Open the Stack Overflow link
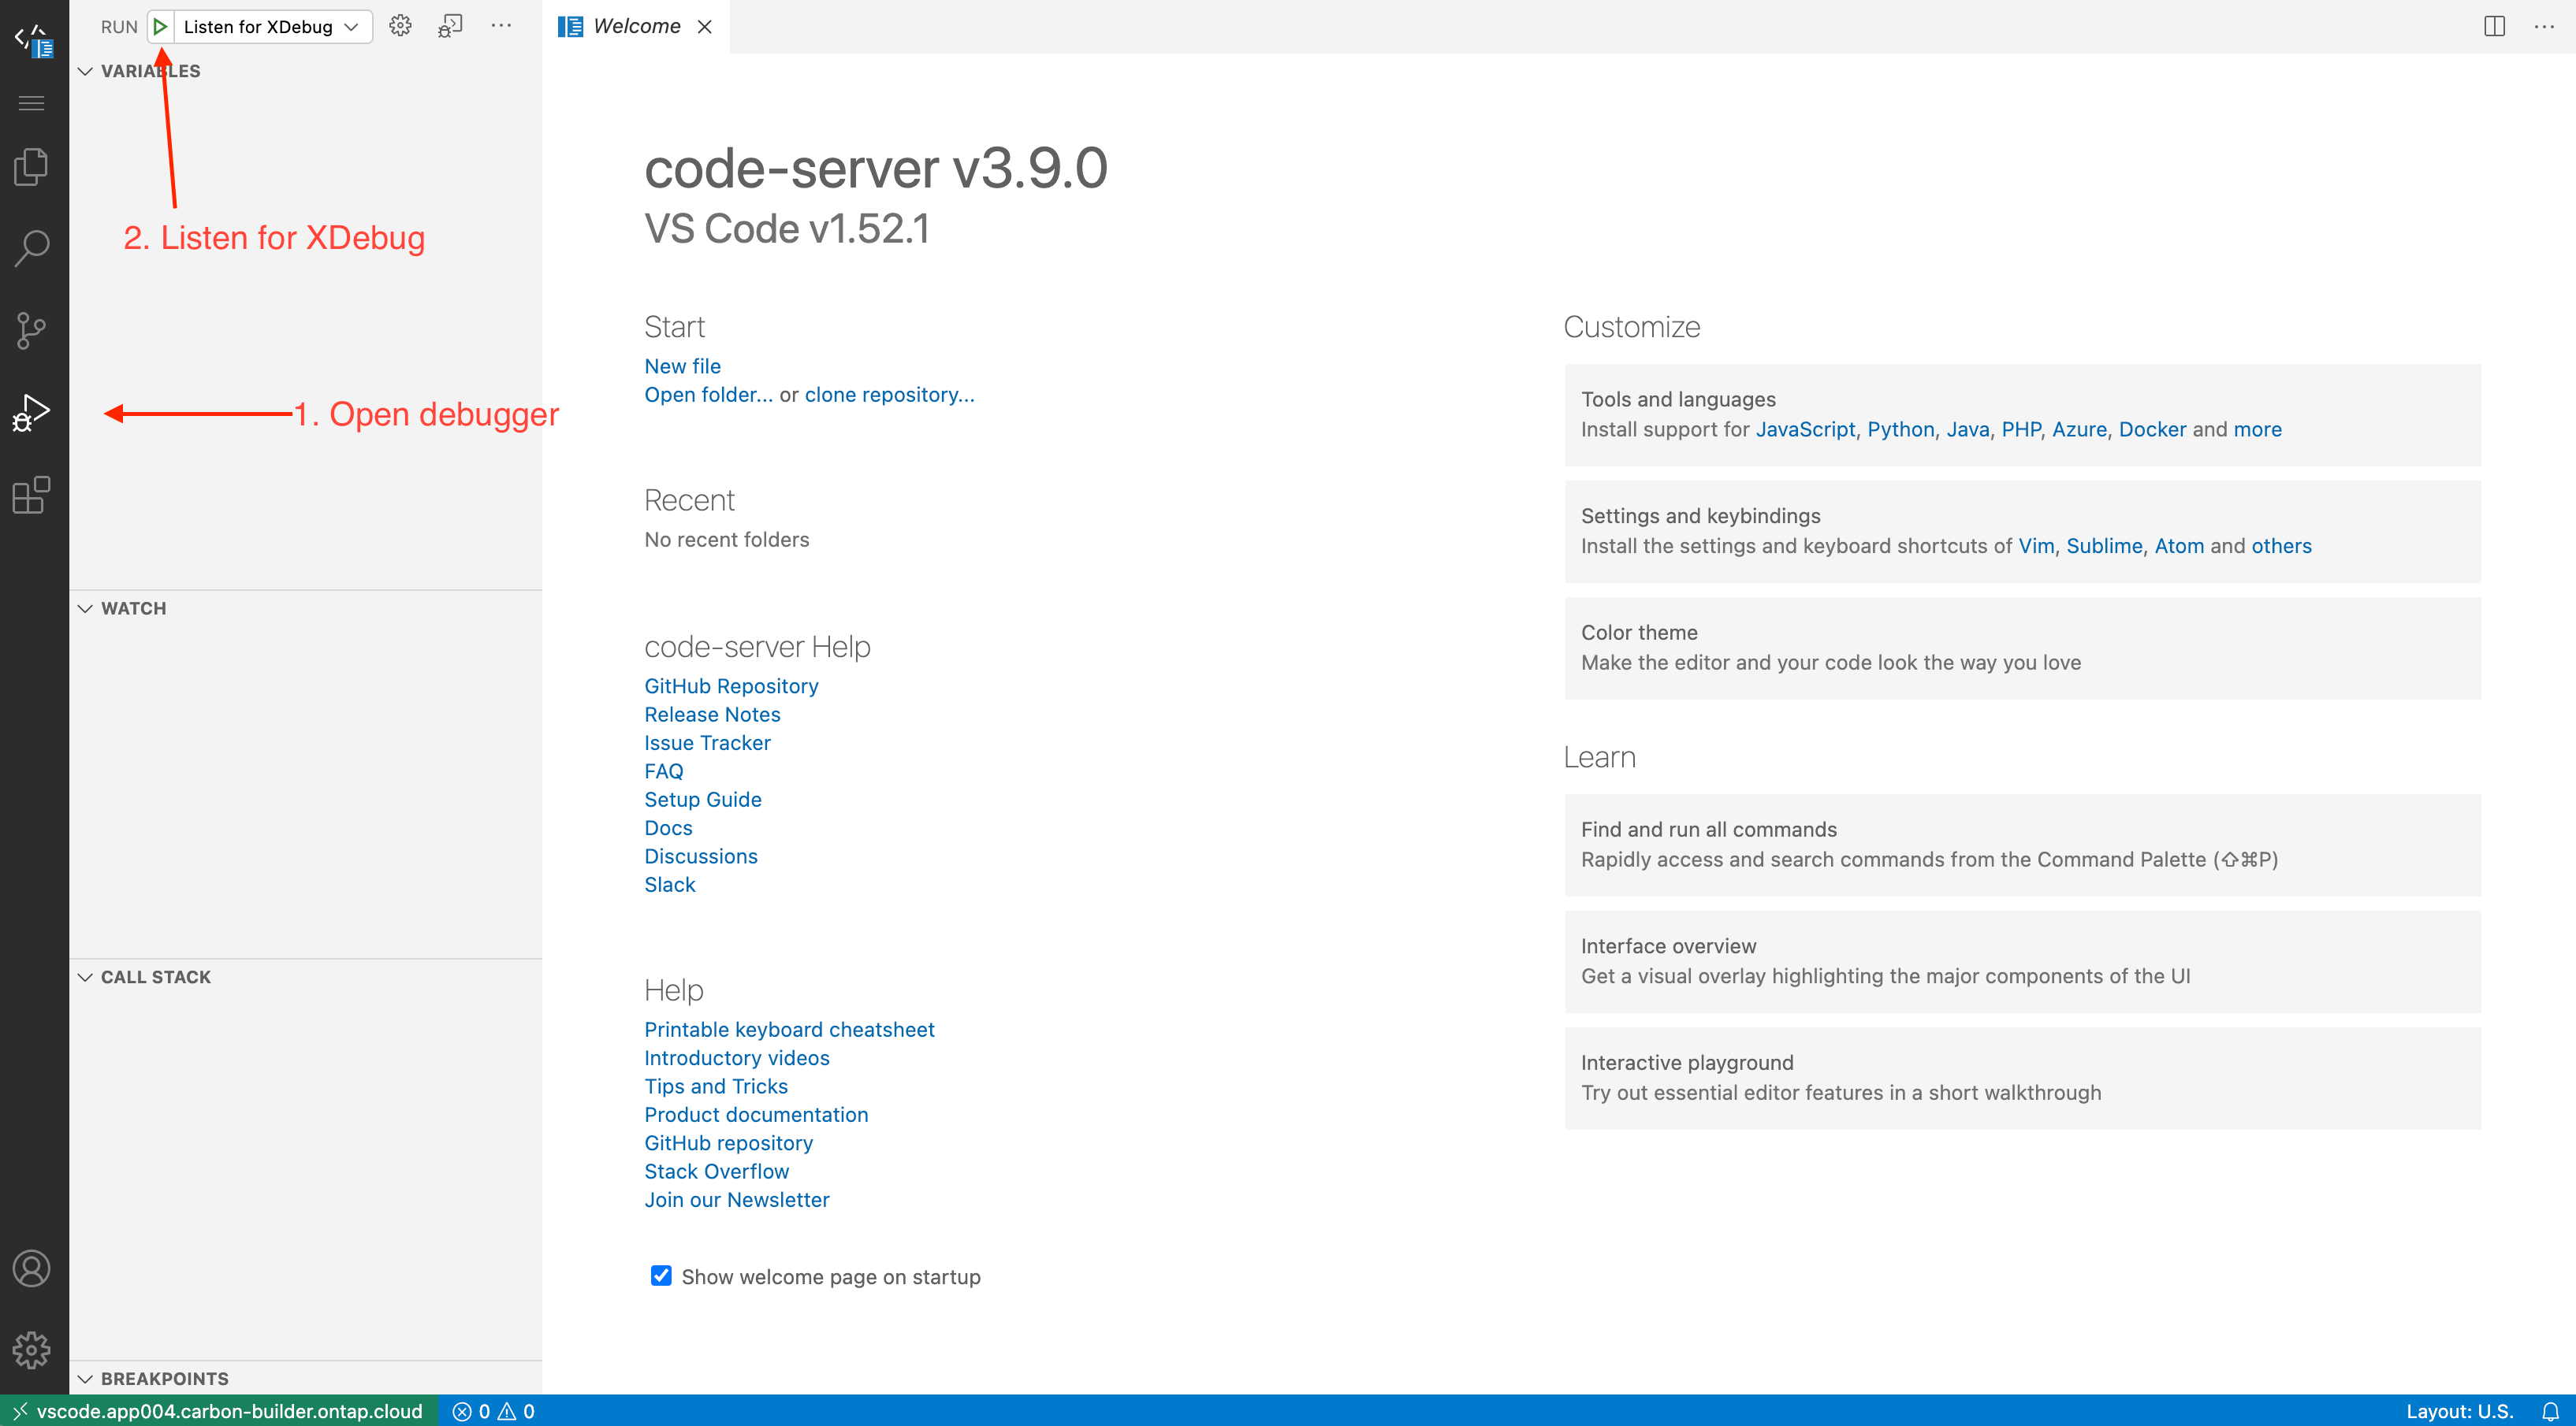The height and width of the screenshot is (1426, 2576). (716, 1172)
